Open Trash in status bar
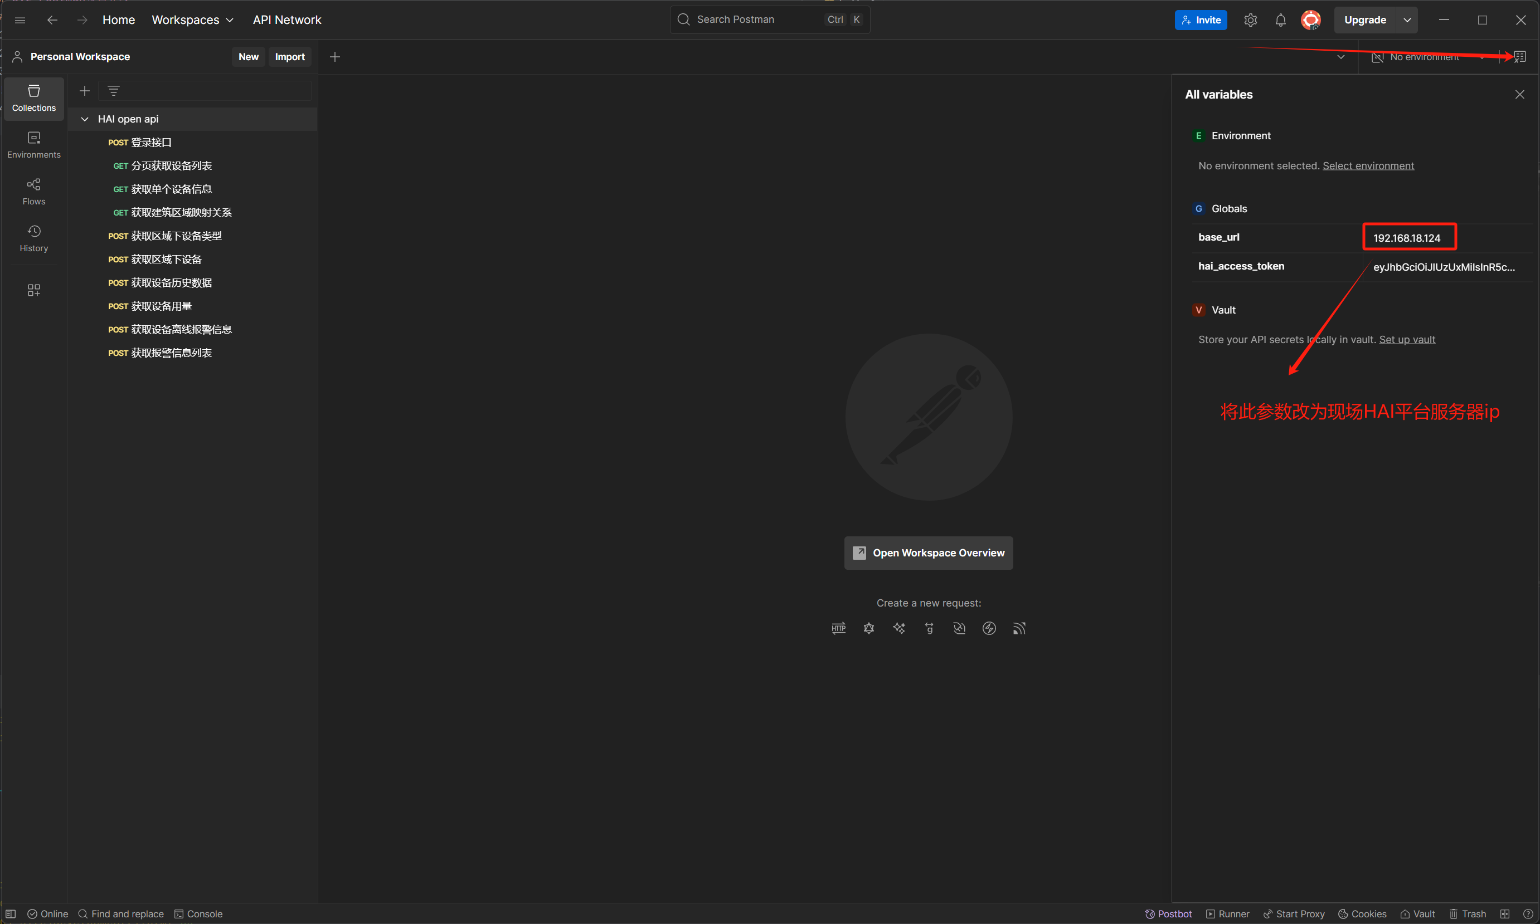 (1468, 914)
